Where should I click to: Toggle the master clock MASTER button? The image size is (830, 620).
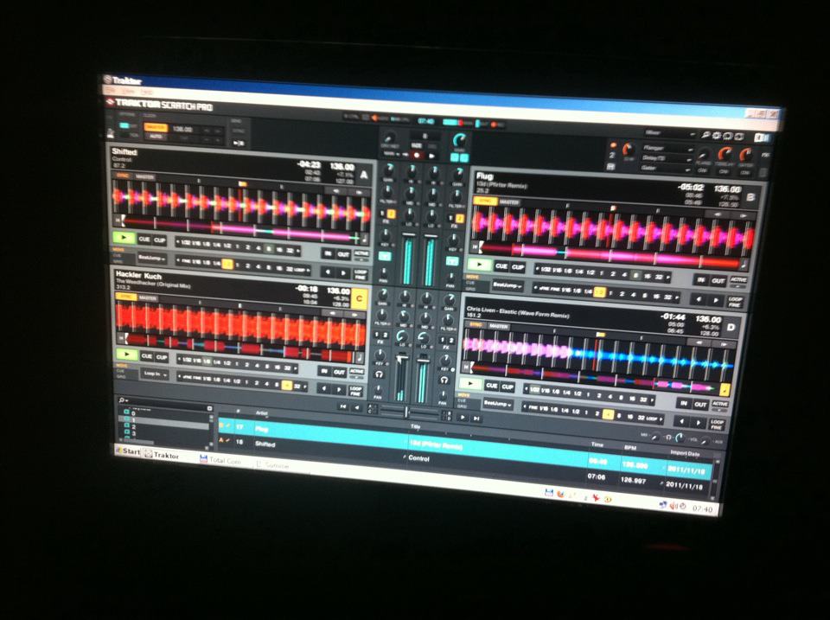[x=156, y=128]
